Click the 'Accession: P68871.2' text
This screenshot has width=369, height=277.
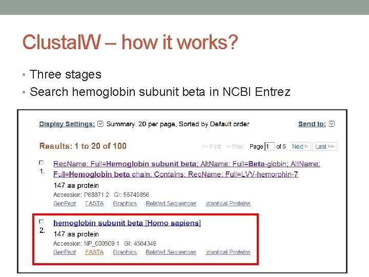pos(81,195)
